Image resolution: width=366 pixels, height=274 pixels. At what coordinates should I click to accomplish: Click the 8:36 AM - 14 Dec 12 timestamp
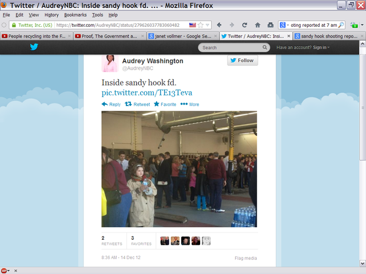[121, 257]
